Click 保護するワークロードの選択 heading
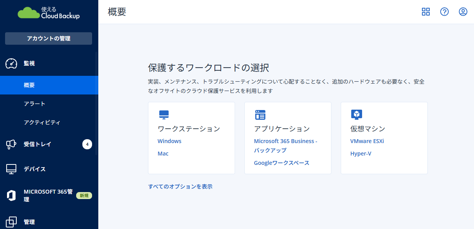 209,68
